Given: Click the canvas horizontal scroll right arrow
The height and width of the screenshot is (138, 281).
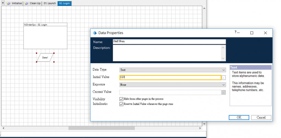Looking at the screenshot, I should pos(200,128).
